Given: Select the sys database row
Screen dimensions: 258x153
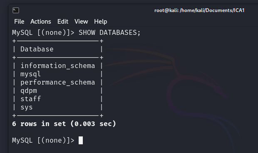Looking at the screenshot, I should (57, 107).
